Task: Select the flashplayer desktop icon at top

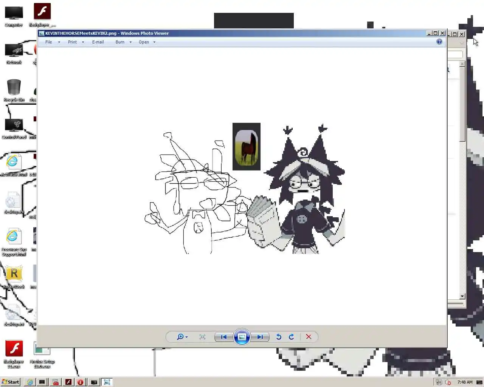Action: (x=42, y=15)
